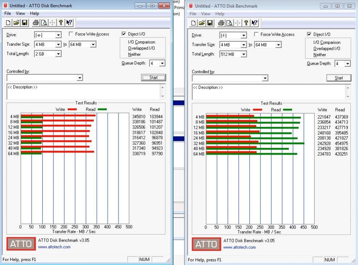Screen dimensions: 358x265
Task: Open Controlled by dropdown in right window
Action: coord(265,78)
